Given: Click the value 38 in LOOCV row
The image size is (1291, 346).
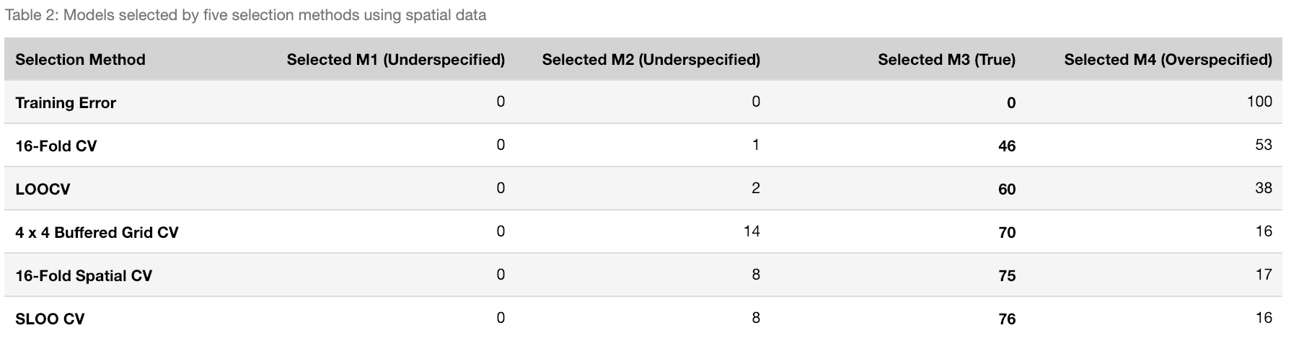Looking at the screenshot, I should click(x=1263, y=188).
